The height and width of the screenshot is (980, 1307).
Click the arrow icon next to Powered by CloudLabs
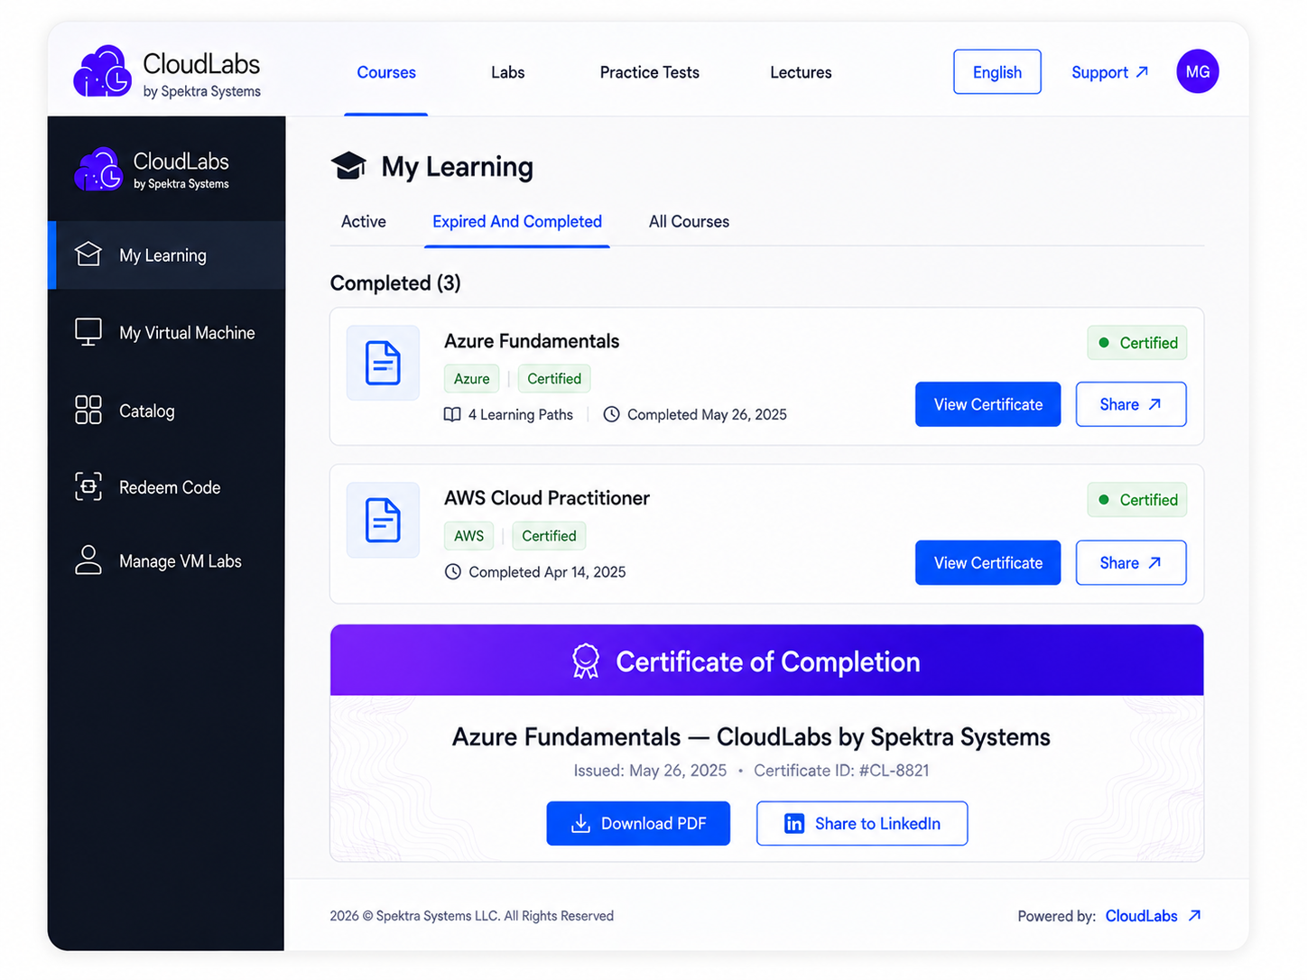1195,915
